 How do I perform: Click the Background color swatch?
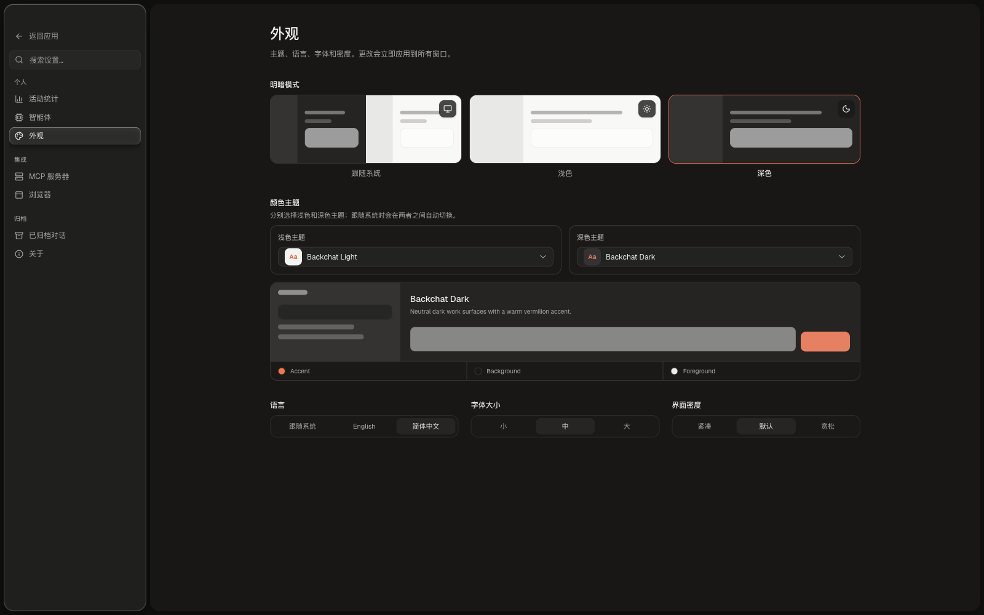478,371
